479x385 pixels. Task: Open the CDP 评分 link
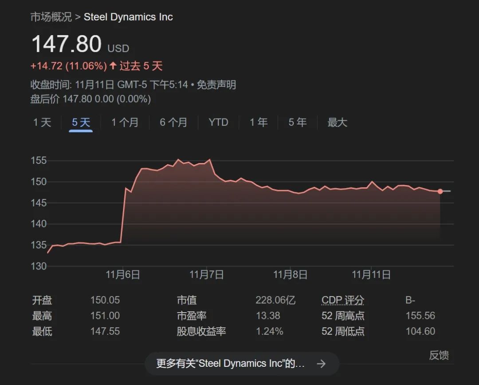tap(342, 300)
